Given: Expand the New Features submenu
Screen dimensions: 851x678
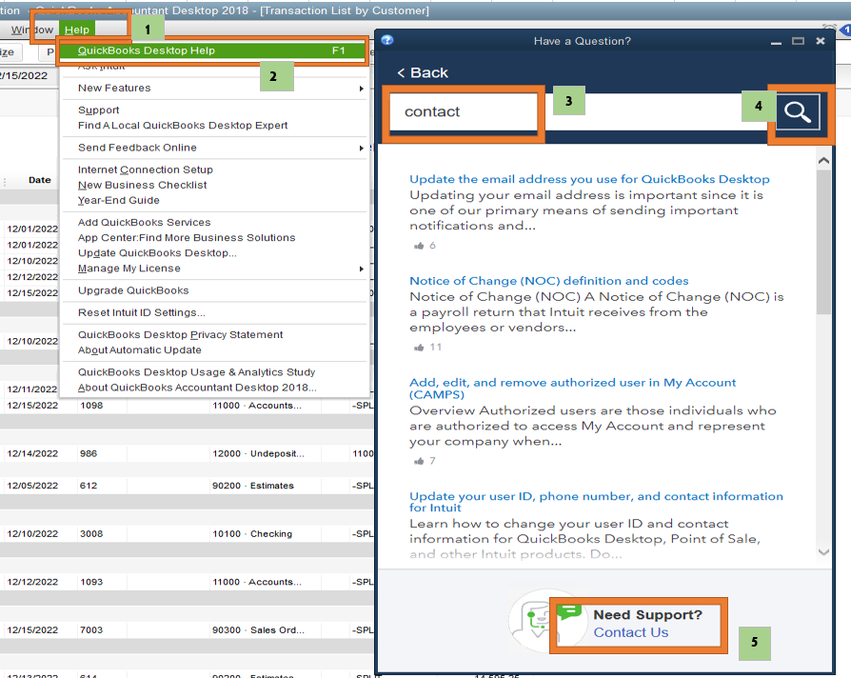Looking at the screenshot, I should pyautogui.click(x=215, y=88).
